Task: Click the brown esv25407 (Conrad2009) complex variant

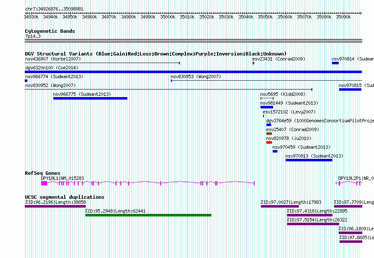Action: [x=269, y=134]
